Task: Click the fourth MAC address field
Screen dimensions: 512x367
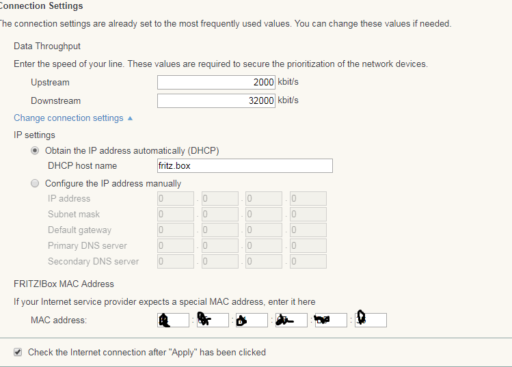Action: point(291,320)
